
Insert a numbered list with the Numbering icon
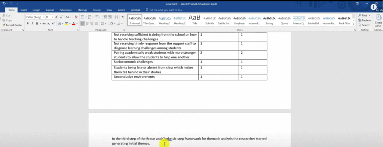(x=90, y=17)
